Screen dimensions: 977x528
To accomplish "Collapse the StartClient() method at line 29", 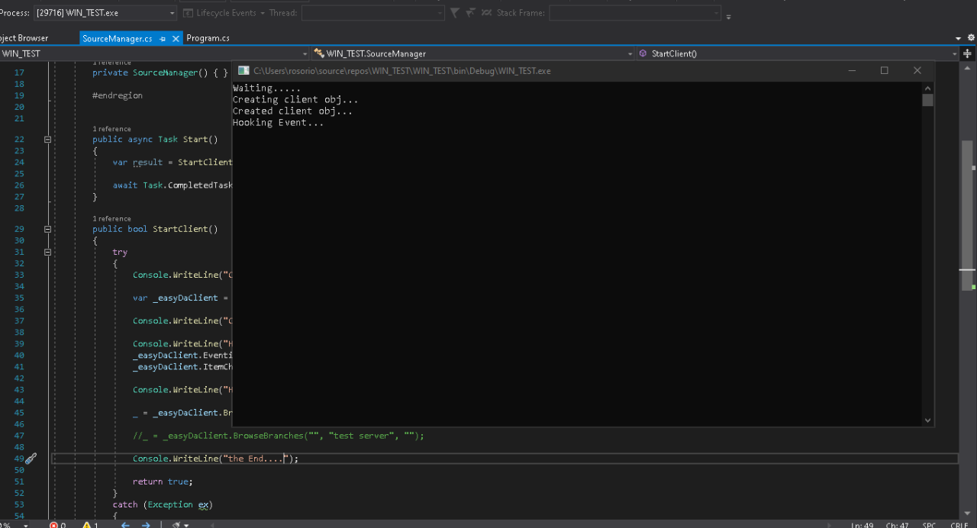I will point(47,229).
